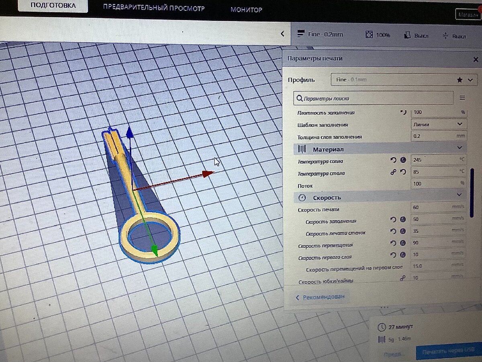The image size is (482, 362).
Task: Reset Скорость заполнения value
Action: (393, 220)
